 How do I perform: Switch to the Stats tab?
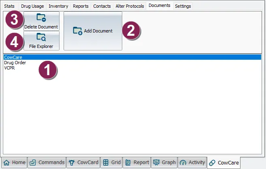[9, 6]
